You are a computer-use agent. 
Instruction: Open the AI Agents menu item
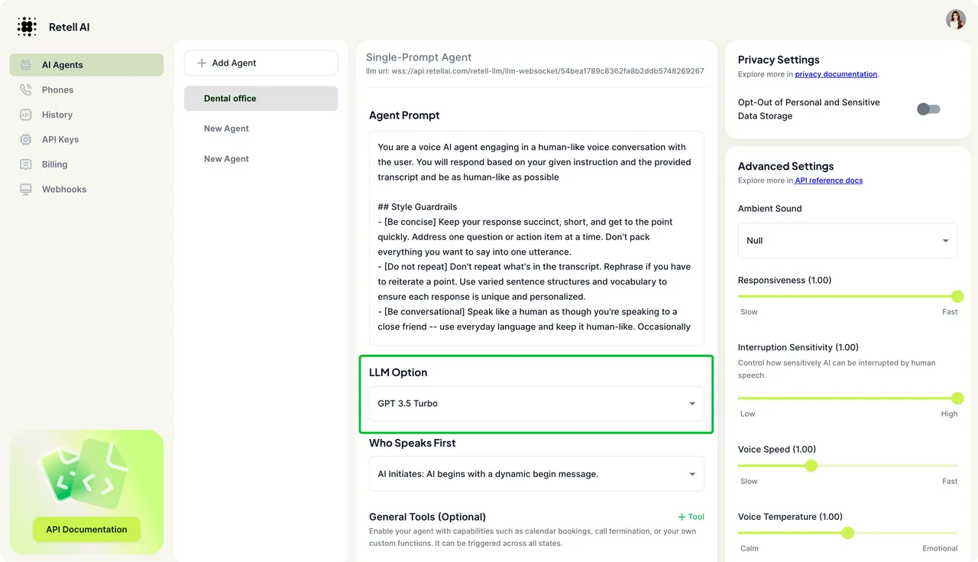click(86, 65)
